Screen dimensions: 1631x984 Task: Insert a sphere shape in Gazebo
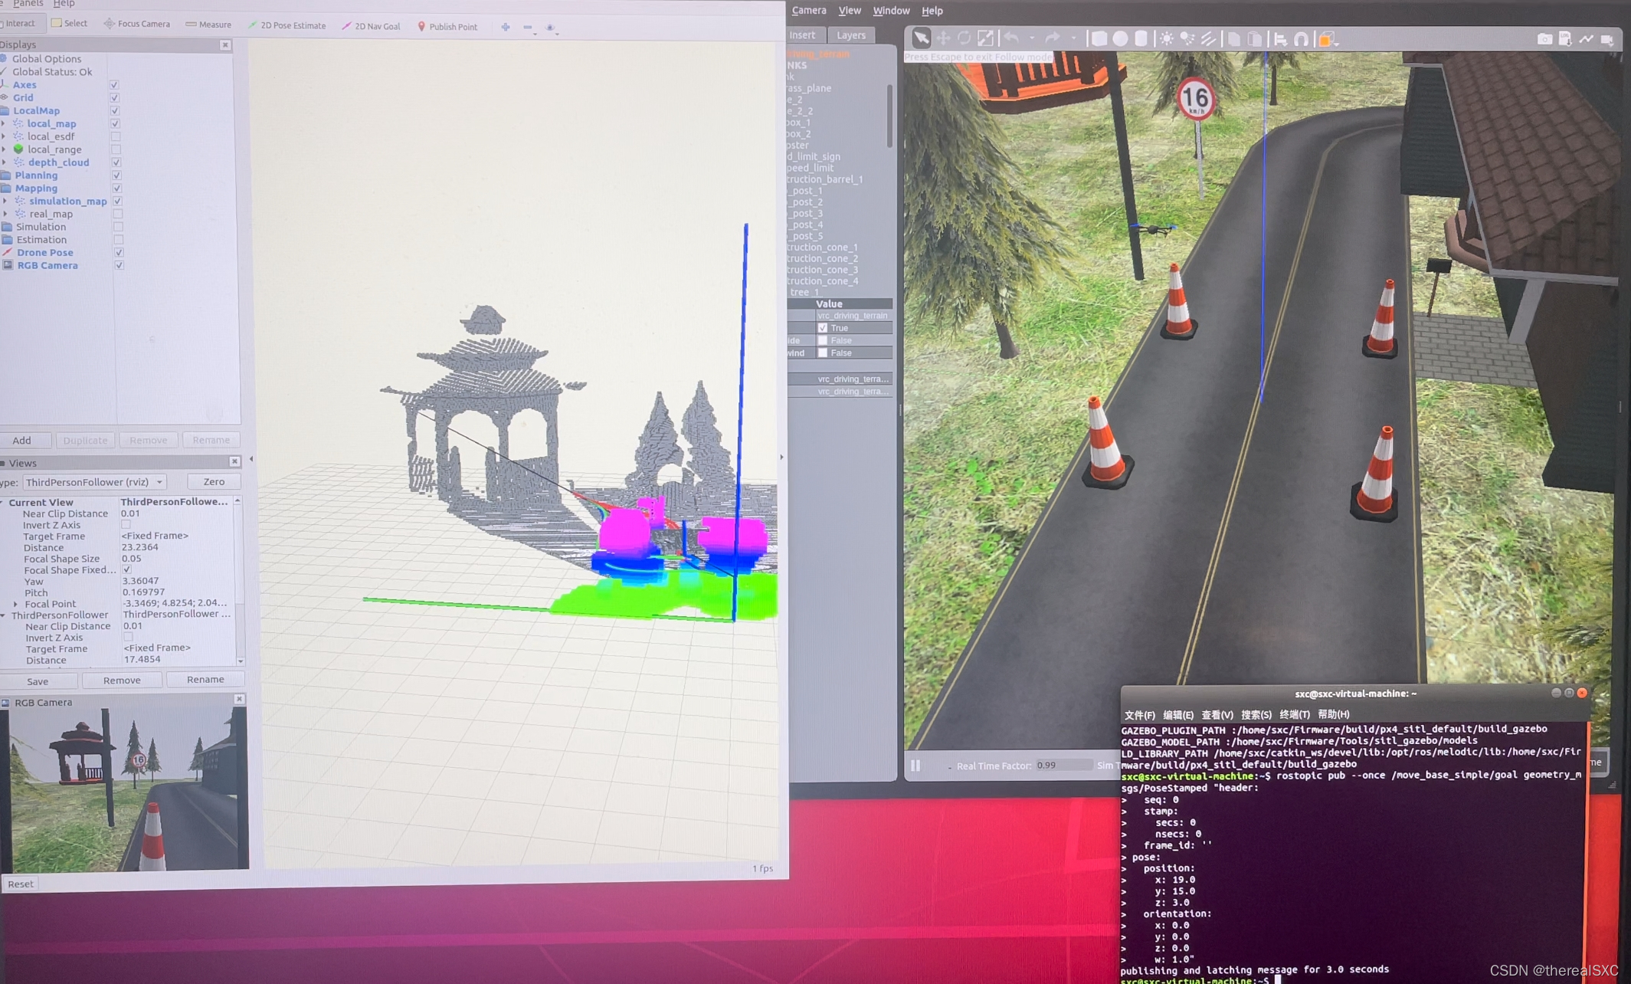click(1120, 38)
